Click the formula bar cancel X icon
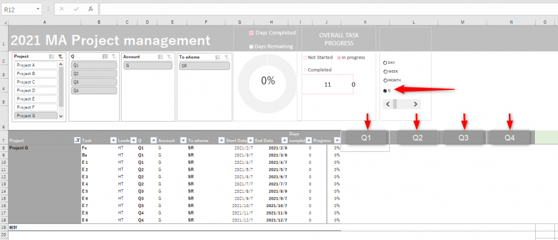 click(x=62, y=9)
